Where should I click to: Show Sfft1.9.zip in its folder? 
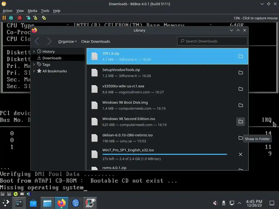point(241,56)
